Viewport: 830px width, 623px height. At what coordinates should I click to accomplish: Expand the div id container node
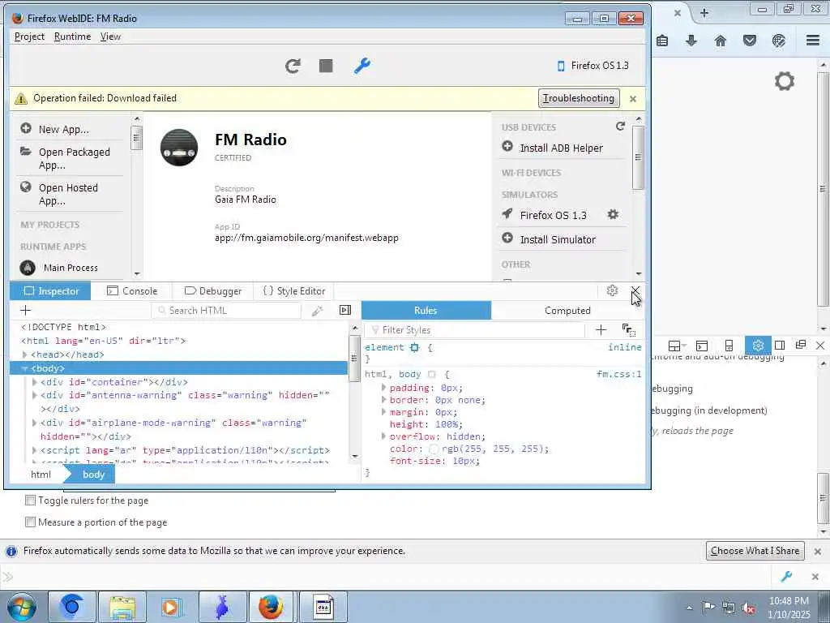(x=34, y=382)
